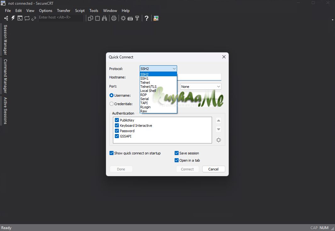Click the Keymap Editor keyboard icon

(130, 19)
